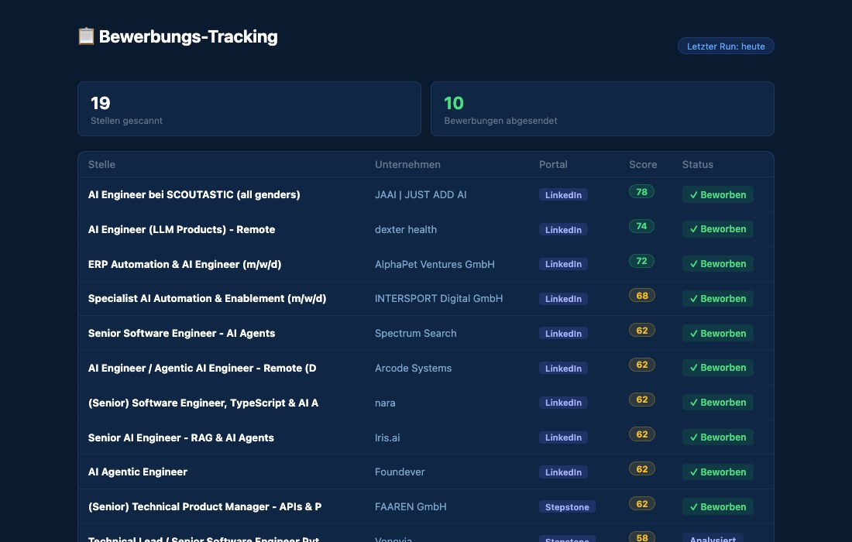This screenshot has width=852, height=542.
Task: Open the 10 Bewerbungen abgesendet card
Action: 602,108
